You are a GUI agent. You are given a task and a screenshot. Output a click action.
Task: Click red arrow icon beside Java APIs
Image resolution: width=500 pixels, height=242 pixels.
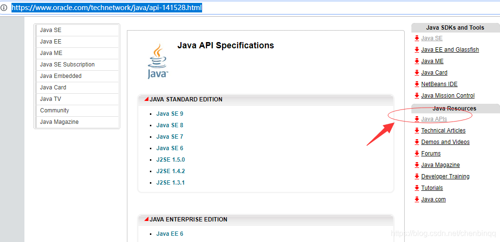(x=417, y=119)
